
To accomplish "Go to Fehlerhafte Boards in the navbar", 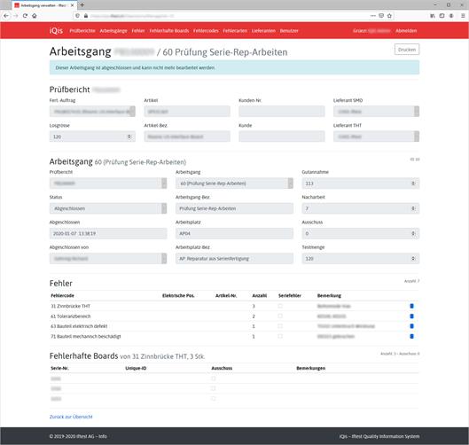I will 169,31.
